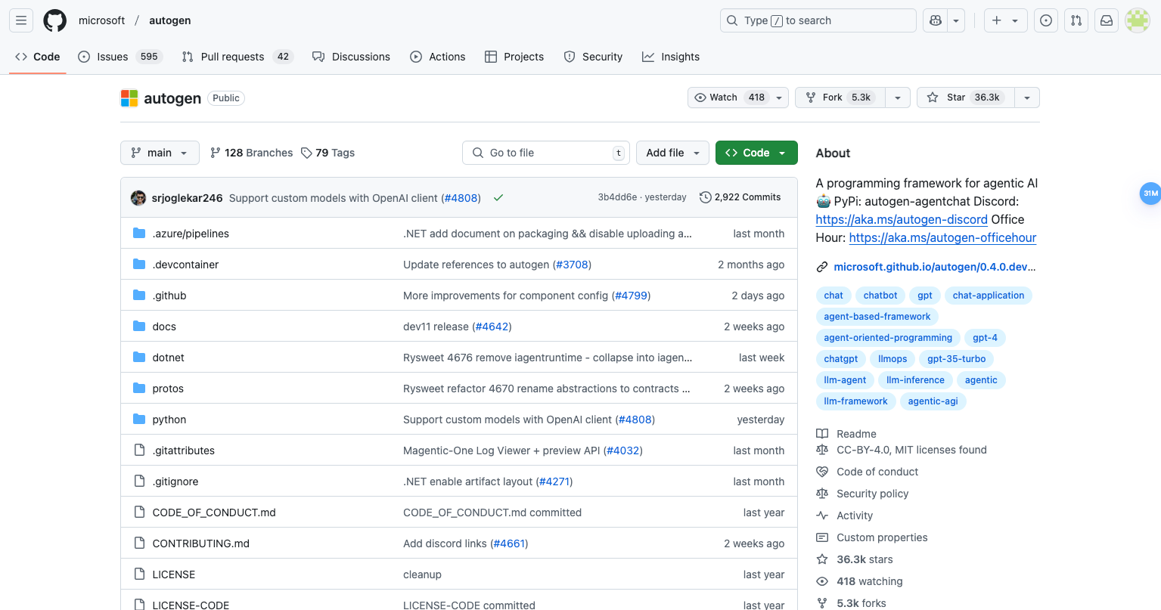Open the Issues icon in the header

coord(1046,20)
